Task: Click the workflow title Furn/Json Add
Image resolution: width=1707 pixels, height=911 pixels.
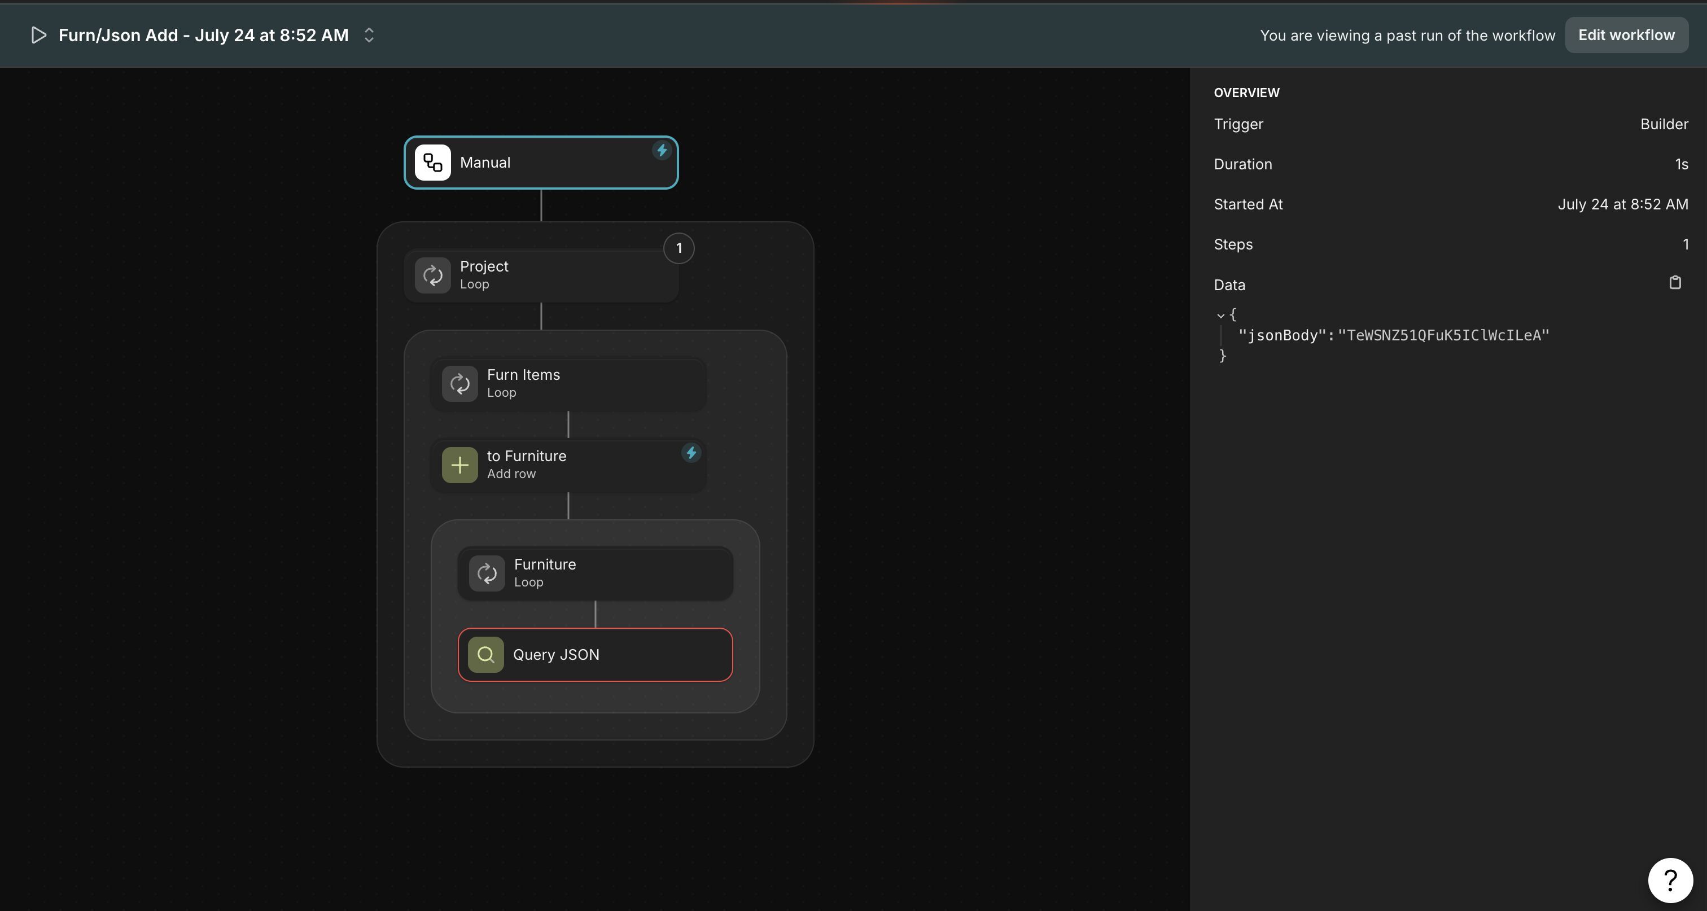Action: [203, 35]
